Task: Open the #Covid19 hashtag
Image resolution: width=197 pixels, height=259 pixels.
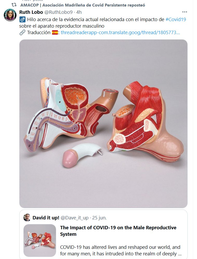Action: [x=175, y=19]
